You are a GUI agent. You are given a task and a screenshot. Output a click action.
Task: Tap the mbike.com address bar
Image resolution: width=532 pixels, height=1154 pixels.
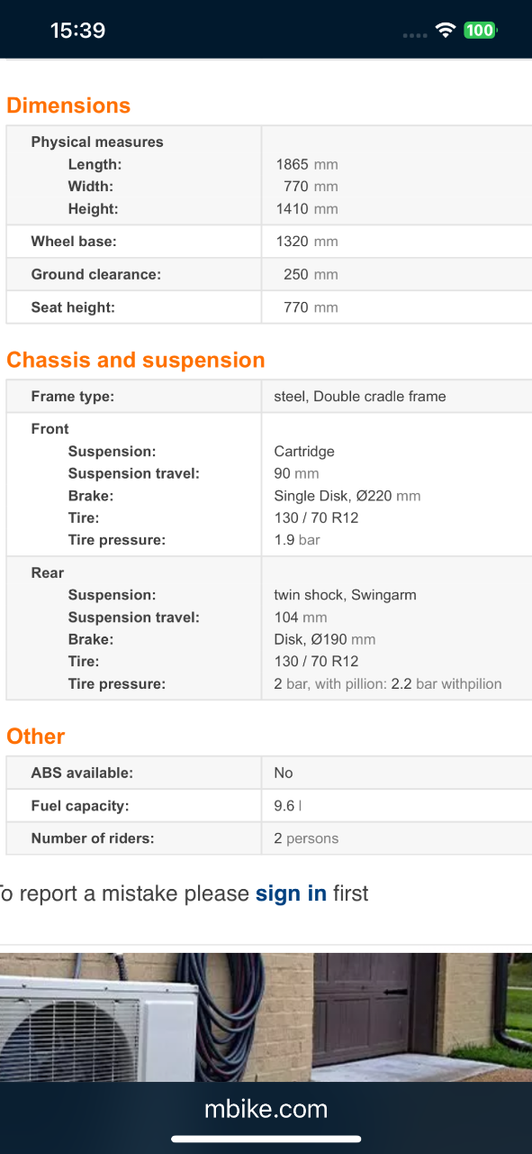point(266,1109)
